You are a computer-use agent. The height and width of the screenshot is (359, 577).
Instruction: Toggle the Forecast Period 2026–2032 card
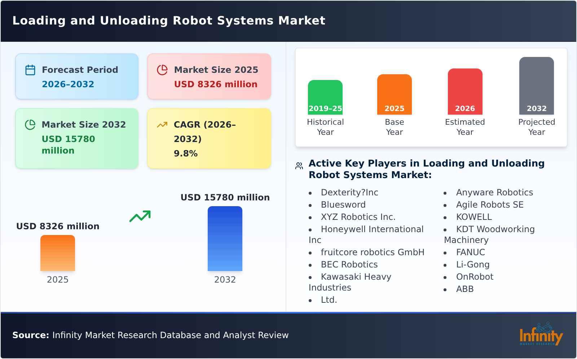pos(77,76)
